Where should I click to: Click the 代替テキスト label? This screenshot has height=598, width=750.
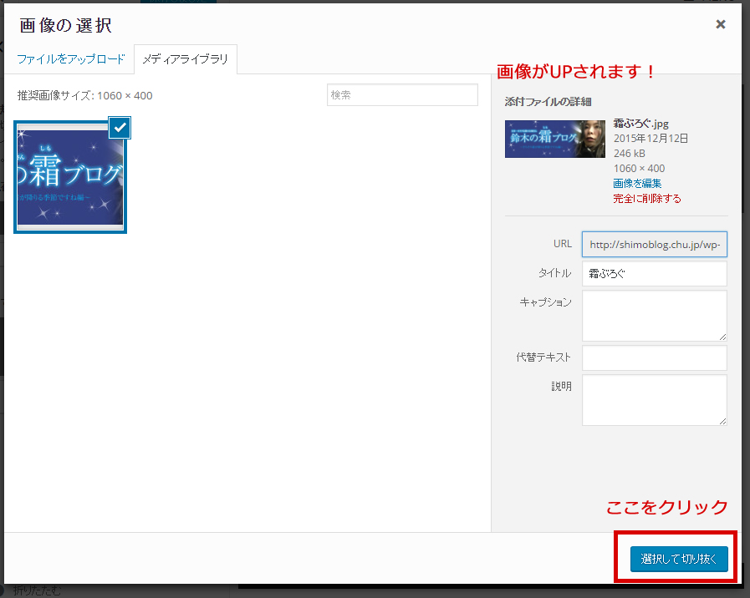[543, 357]
